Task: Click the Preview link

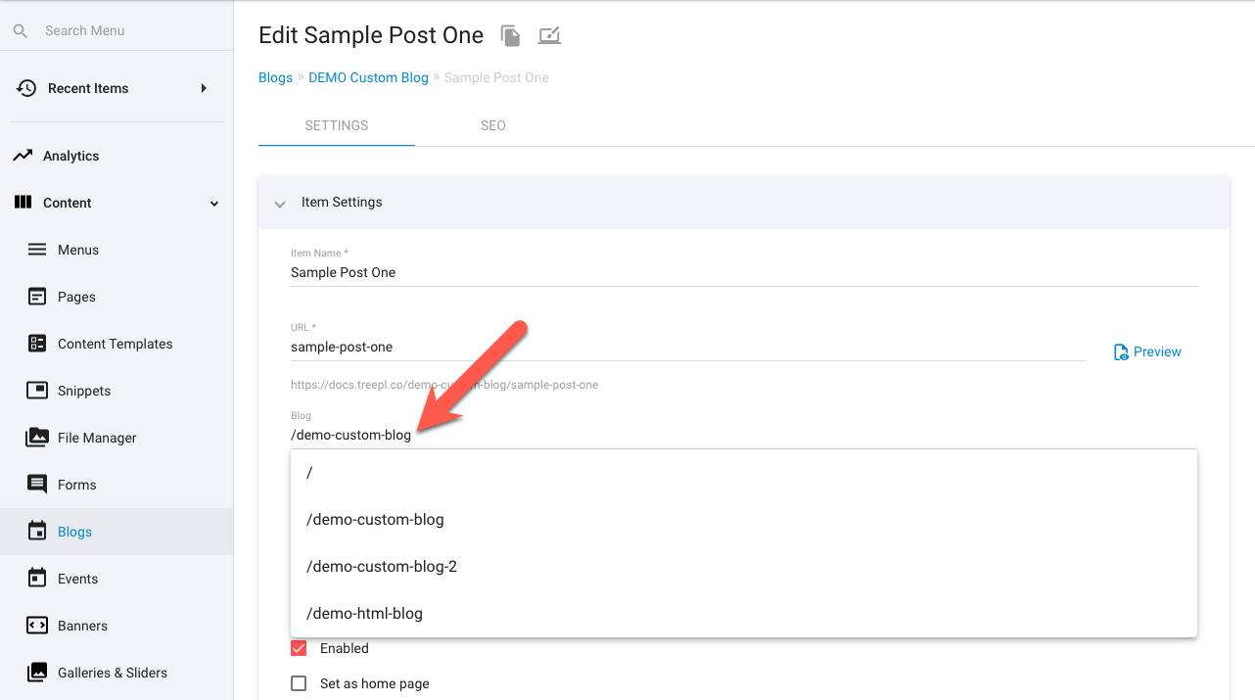Action: click(1157, 351)
